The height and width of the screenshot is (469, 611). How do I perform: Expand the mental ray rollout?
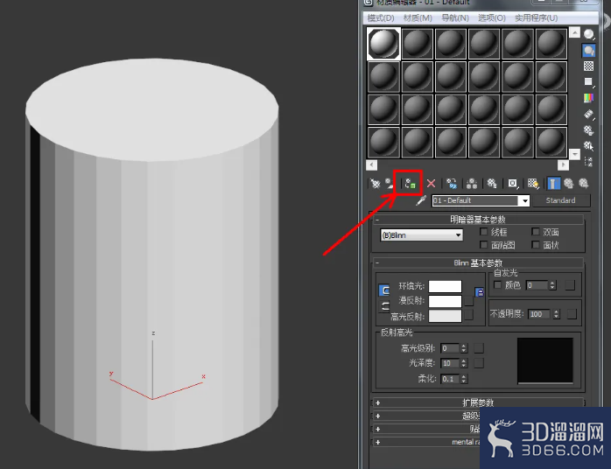pos(426,442)
